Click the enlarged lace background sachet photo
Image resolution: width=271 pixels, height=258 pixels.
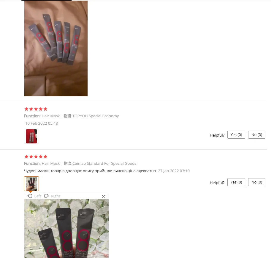pos(66,228)
